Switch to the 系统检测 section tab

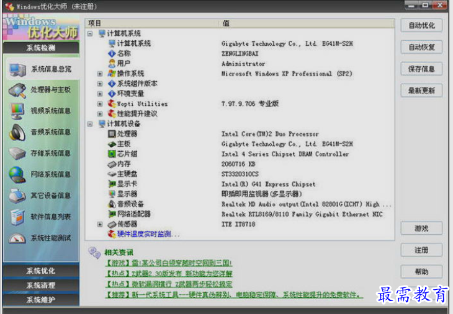(x=41, y=48)
